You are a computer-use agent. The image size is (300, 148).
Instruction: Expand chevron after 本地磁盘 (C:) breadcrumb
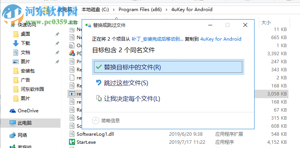tap(114, 10)
